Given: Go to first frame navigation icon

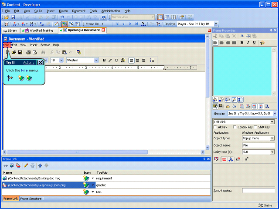Looking at the screenshot, I should tap(117, 24).
